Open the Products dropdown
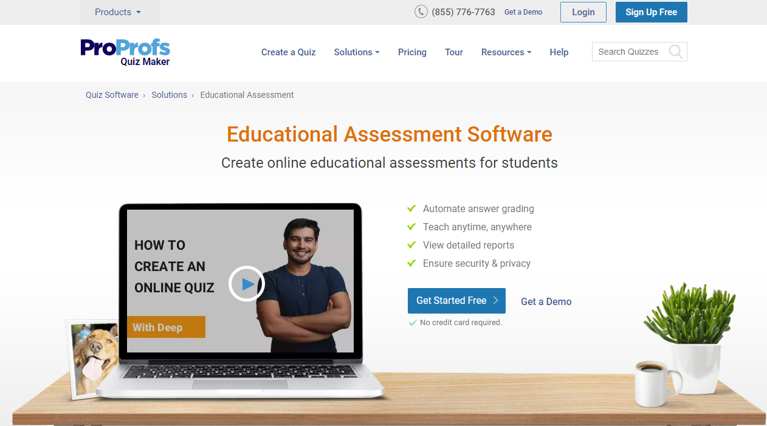 pyautogui.click(x=119, y=12)
